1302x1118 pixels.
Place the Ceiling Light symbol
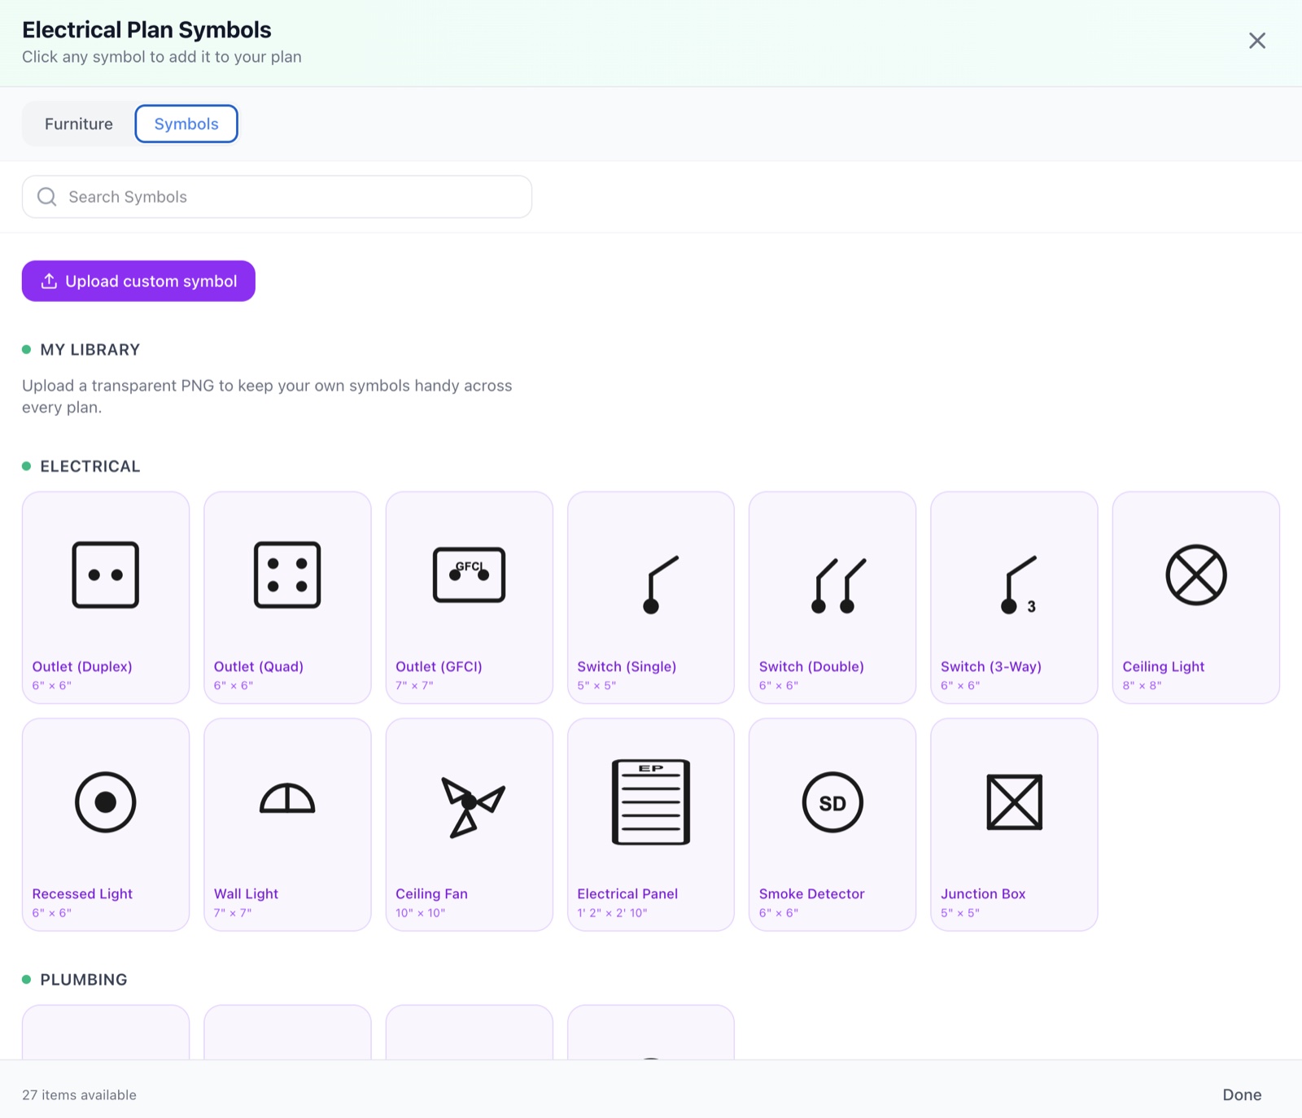pos(1196,597)
